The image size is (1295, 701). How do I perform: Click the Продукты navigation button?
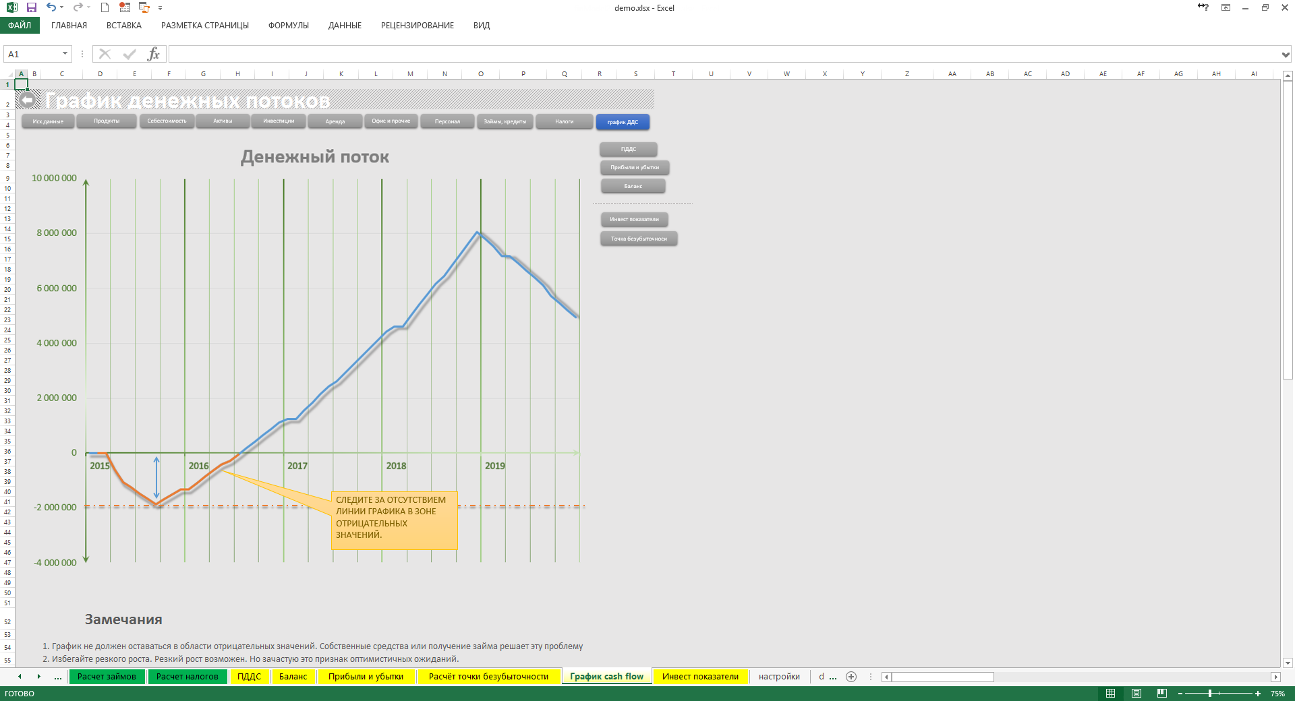107,121
